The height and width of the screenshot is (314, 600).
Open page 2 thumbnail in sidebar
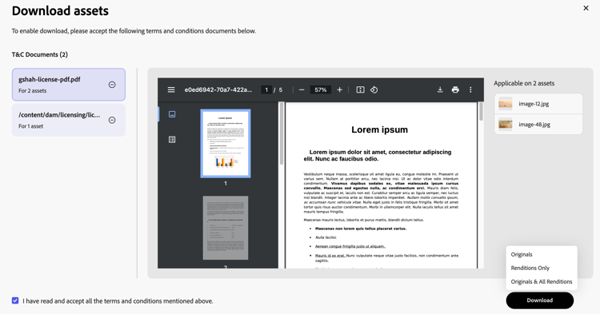(x=226, y=228)
